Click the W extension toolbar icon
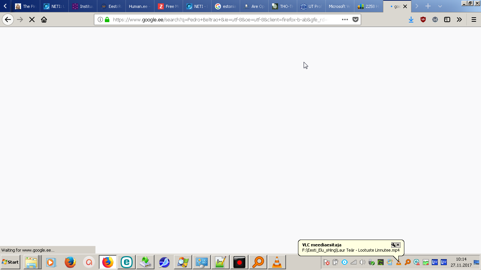Image resolution: width=481 pixels, height=270 pixels. click(x=435, y=20)
